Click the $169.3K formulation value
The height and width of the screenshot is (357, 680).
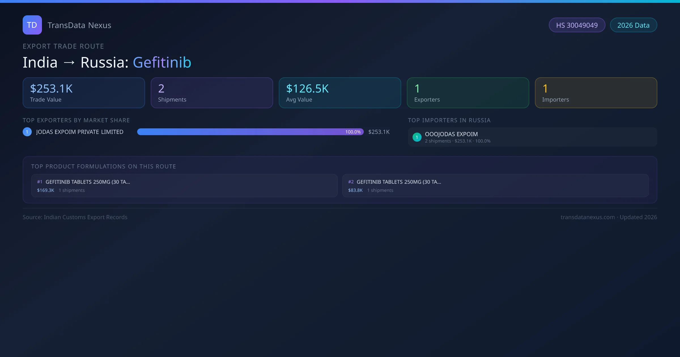[45, 190]
